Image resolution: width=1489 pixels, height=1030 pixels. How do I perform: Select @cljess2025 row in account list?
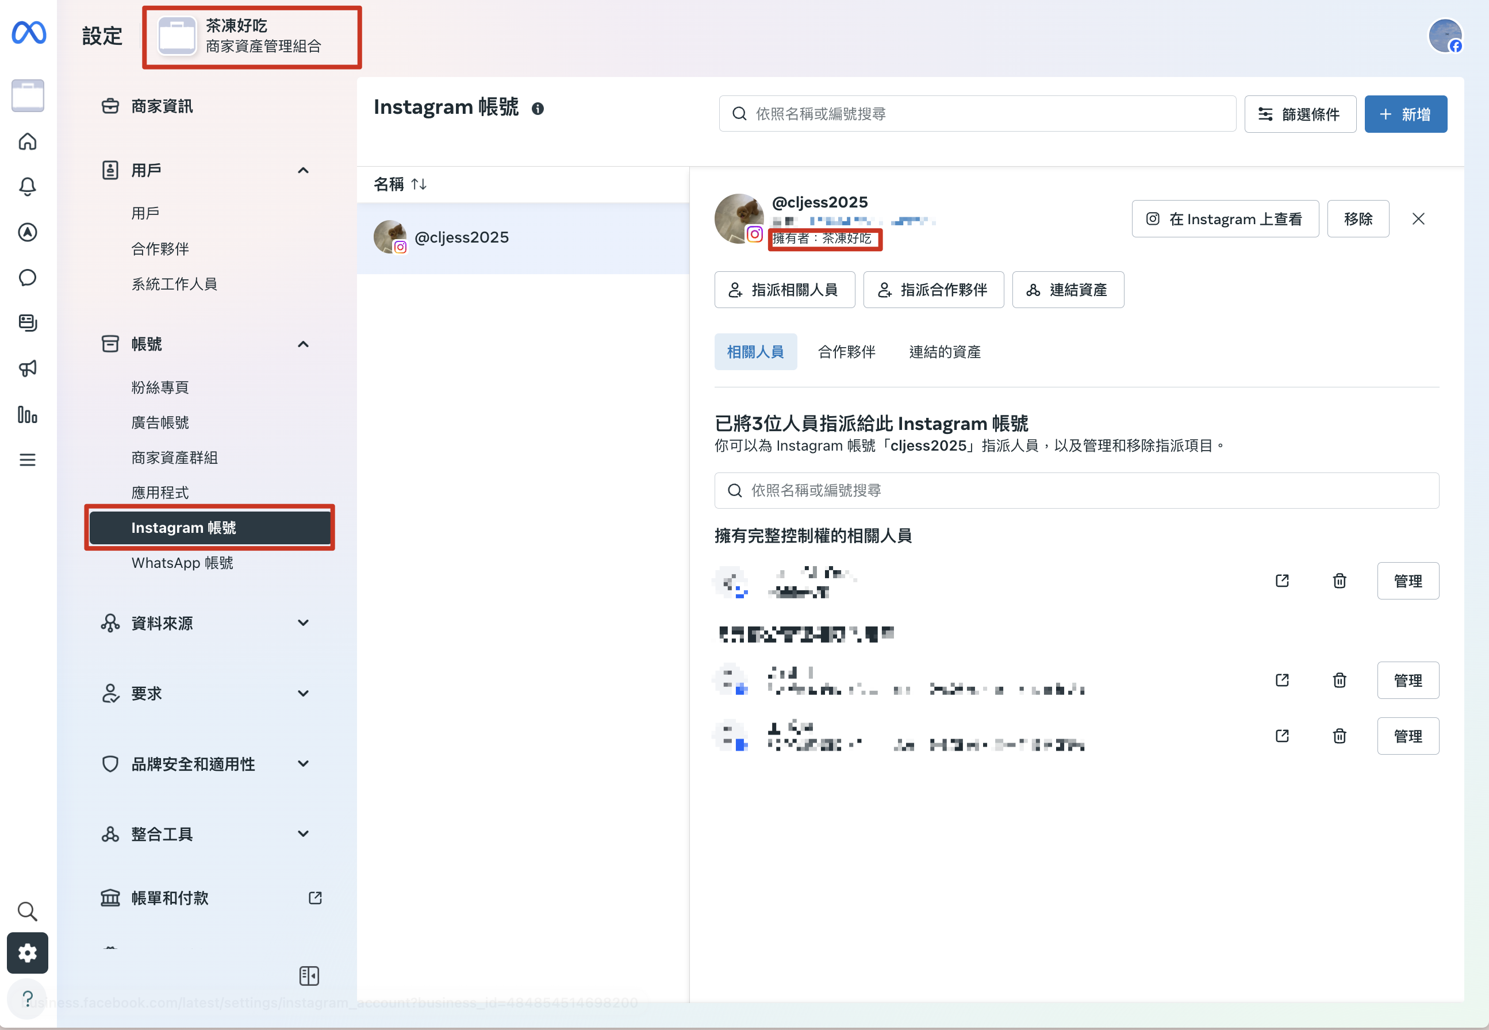click(523, 237)
